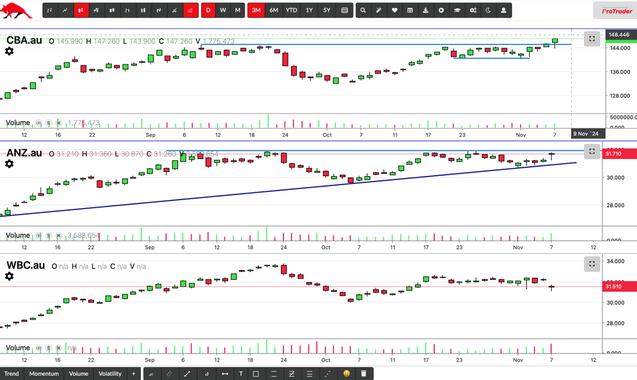Click the plus add indicator button

click(133, 374)
